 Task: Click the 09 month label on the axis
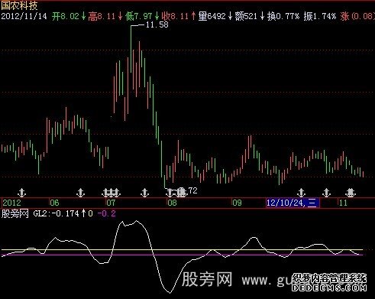pyautogui.click(x=237, y=203)
